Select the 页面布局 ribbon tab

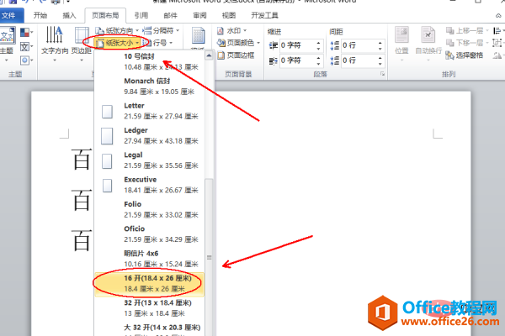(x=105, y=15)
